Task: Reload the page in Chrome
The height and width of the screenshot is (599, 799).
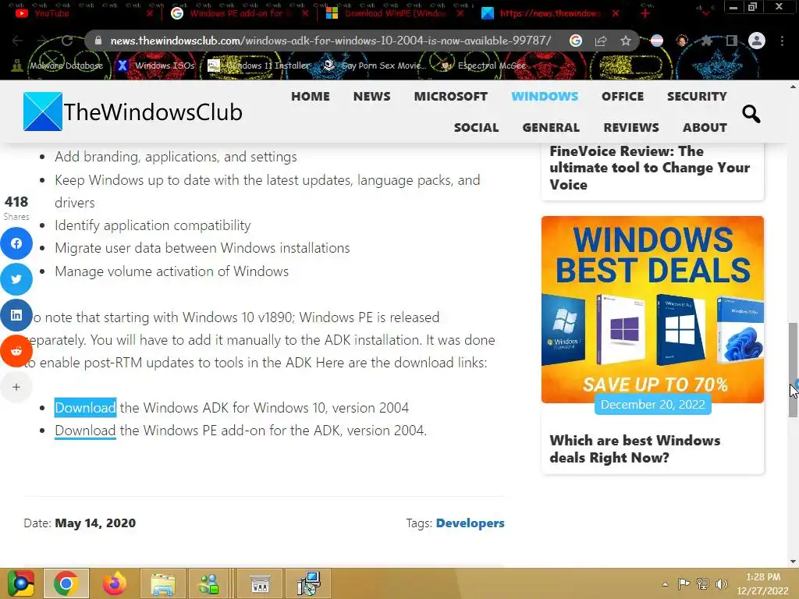Action: click(x=66, y=41)
